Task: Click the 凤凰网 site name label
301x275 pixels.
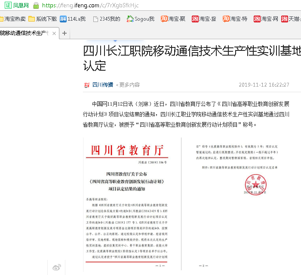Action: pyautogui.click(x=21, y=6)
